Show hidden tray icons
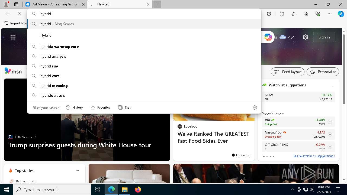Screen dimensions: 347x195 point(292,190)
